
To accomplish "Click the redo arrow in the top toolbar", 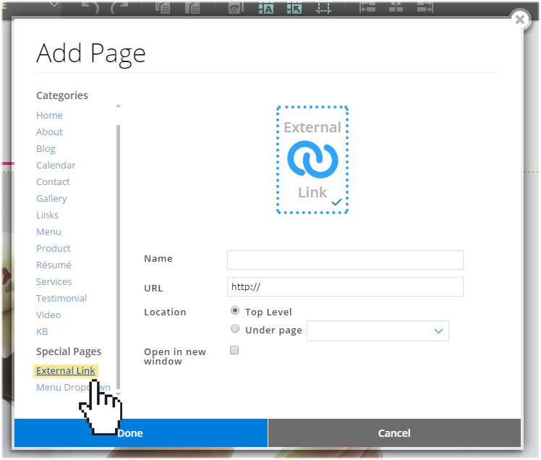I will pyautogui.click(x=119, y=7).
